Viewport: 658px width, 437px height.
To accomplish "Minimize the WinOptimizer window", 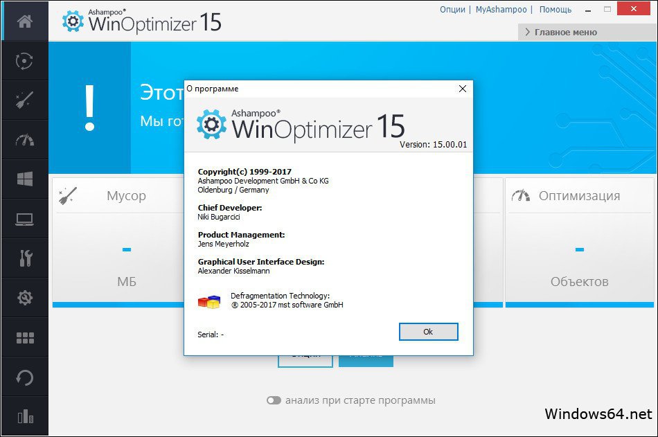I will pos(588,10).
